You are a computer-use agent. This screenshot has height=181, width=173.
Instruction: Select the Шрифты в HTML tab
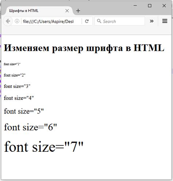[39, 11]
